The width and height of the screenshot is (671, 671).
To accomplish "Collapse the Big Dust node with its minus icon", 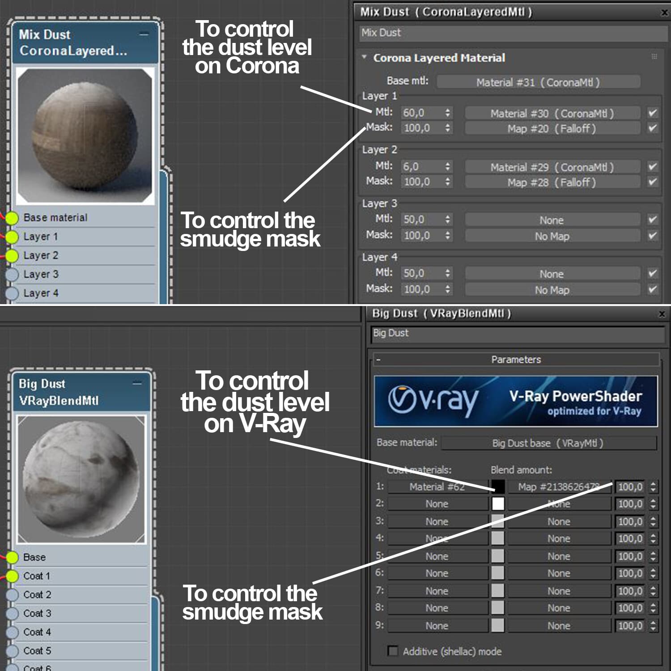I will pyautogui.click(x=137, y=383).
